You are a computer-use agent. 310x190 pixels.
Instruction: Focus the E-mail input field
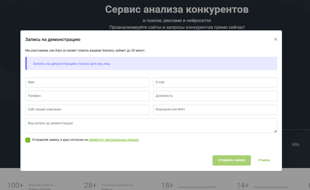coord(215,83)
